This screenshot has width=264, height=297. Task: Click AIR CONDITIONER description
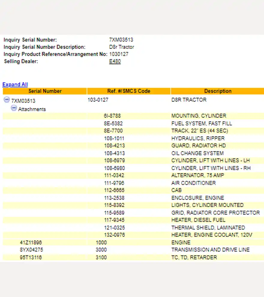193,183
